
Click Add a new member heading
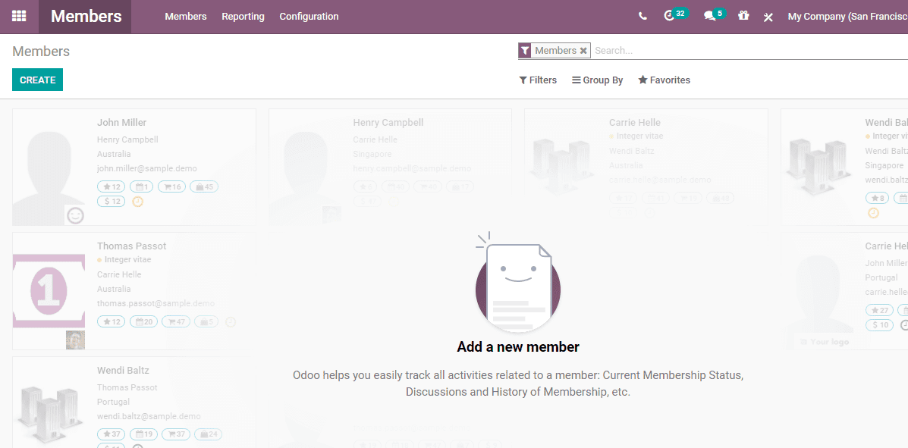[518, 347]
